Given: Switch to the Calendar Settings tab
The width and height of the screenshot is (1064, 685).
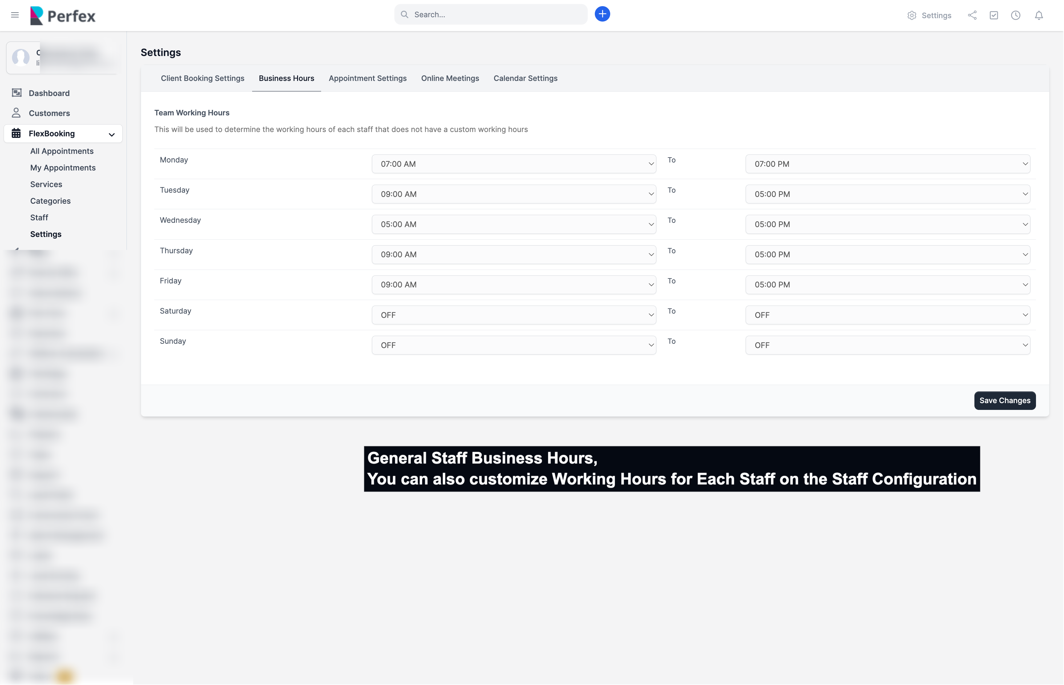Looking at the screenshot, I should [525, 78].
